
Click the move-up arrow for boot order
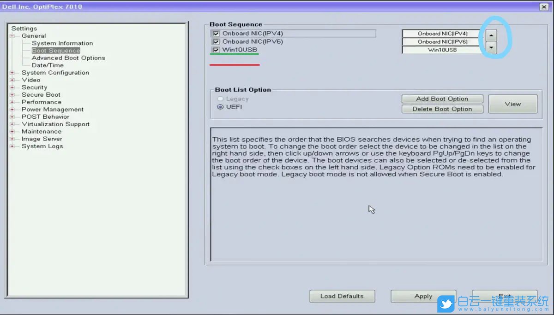(x=492, y=35)
